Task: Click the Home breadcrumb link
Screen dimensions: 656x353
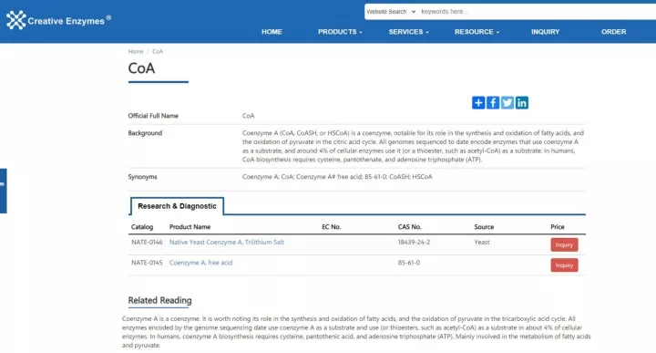Action: click(136, 51)
